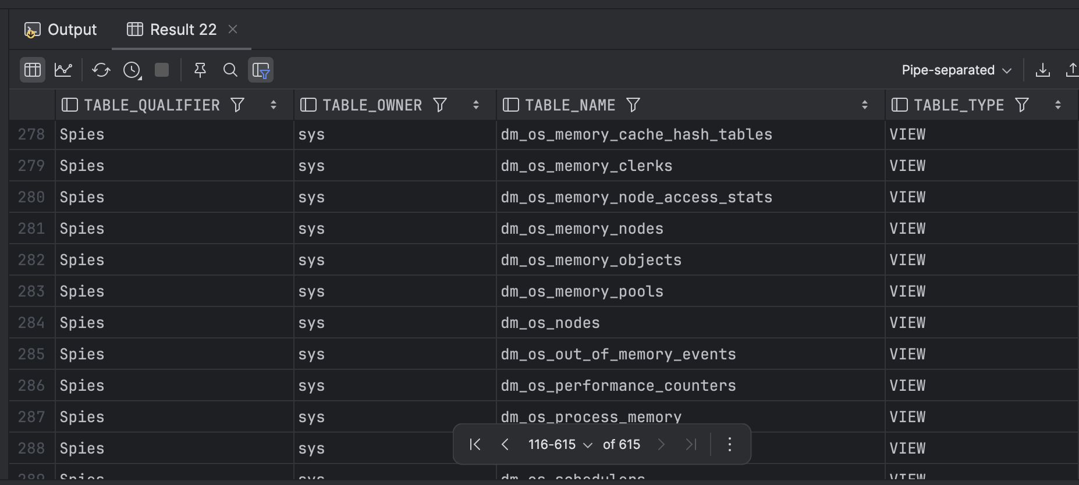Open Pipe-separated format dropdown
1079x485 pixels.
click(956, 70)
